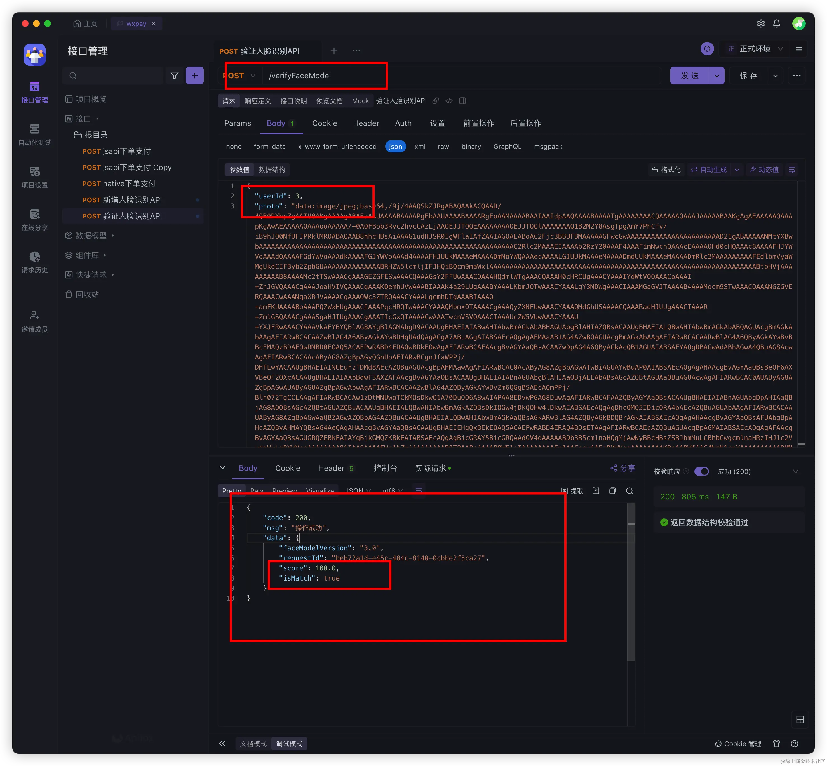Switch to the Header request tab
The height and width of the screenshot is (766, 827).
point(366,123)
